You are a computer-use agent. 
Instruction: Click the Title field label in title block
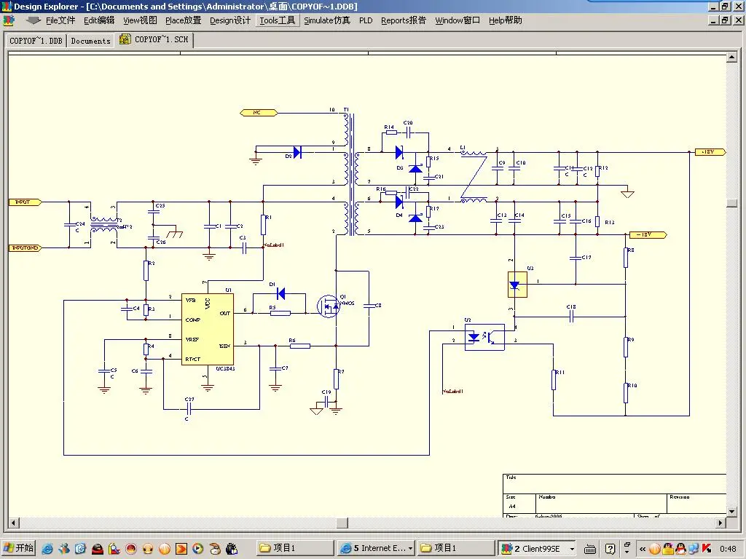point(511,477)
